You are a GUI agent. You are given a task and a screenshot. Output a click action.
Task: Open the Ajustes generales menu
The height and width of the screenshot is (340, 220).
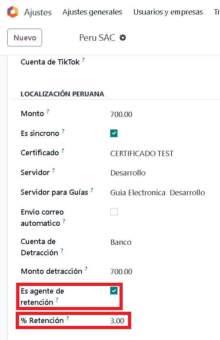click(x=92, y=12)
